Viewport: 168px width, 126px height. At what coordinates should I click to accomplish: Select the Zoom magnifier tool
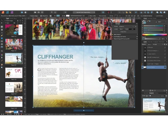[x=2, y=68]
